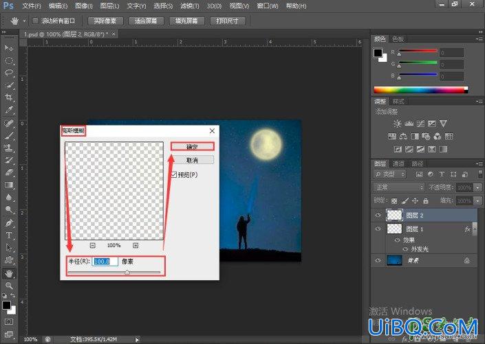485x344 pixels.
Task: Switch to the 路径 tab
Action: click(x=418, y=163)
